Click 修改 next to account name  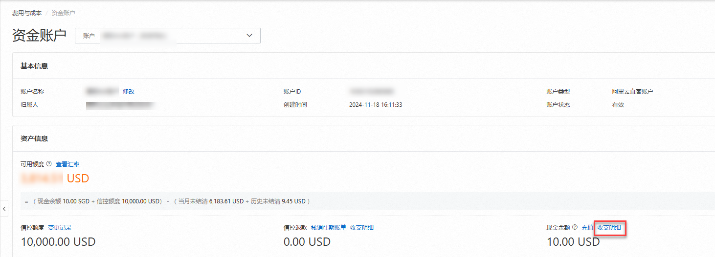pyautogui.click(x=129, y=92)
